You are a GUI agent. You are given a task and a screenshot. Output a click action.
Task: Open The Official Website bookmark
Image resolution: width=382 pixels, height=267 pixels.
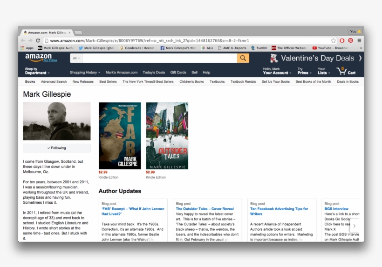289,48
